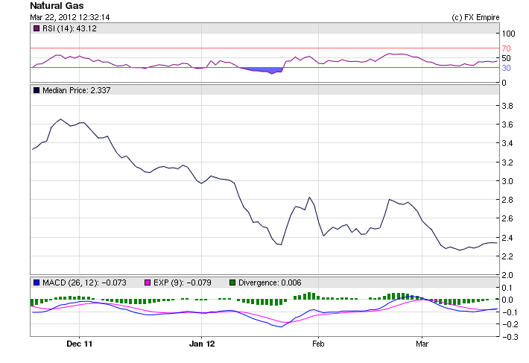529x363 pixels.
Task: Click the '(c) FX Empire' credit text
Action: point(475,17)
